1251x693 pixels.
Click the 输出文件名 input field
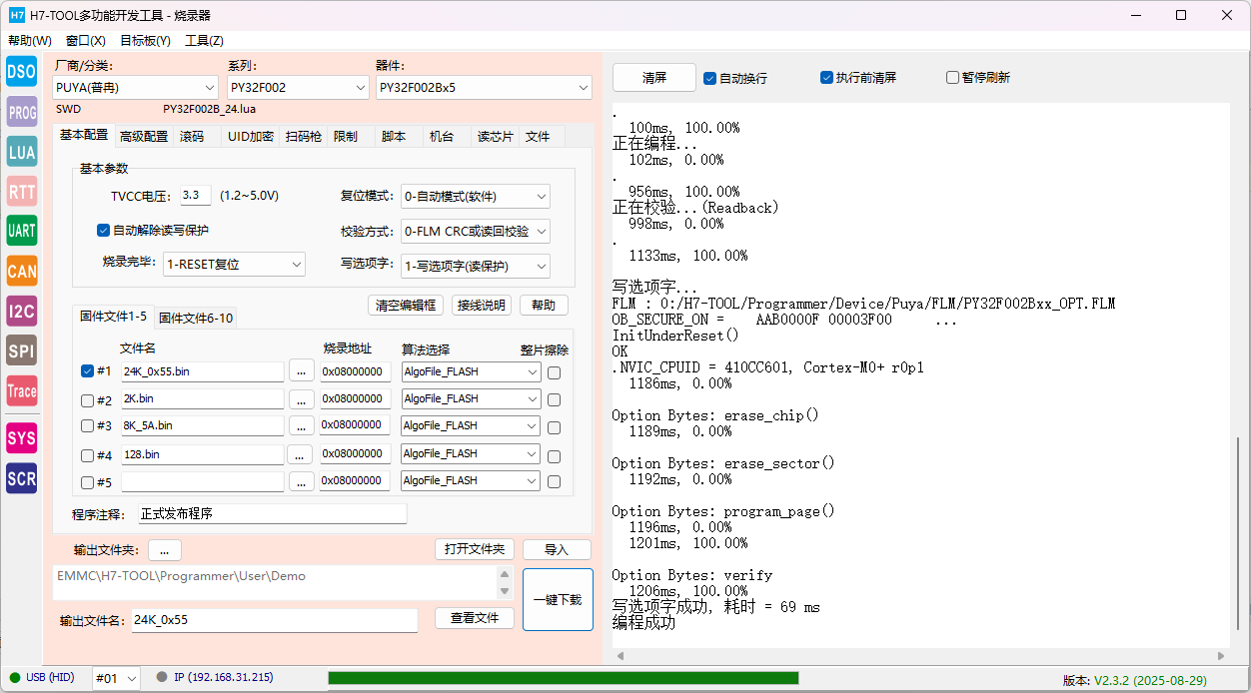pyautogui.click(x=274, y=620)
